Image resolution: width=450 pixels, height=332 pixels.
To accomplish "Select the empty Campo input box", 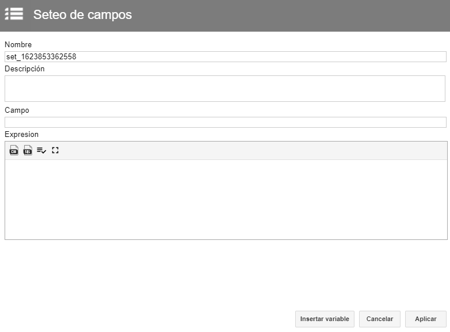I will (225, 122).
